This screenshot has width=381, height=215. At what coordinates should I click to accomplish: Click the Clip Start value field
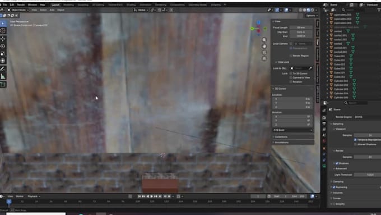pyautogui.click(x=301, y=32)
